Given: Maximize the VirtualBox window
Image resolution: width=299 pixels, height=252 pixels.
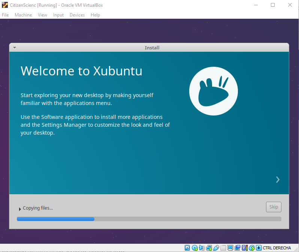Looking at the screenshot, I should (273, 5).
